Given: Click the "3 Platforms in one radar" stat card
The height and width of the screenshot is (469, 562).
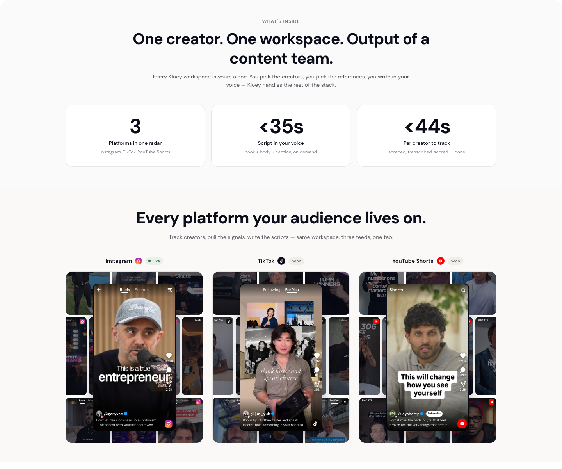Looking at the screenshot, I should (135, 136).
